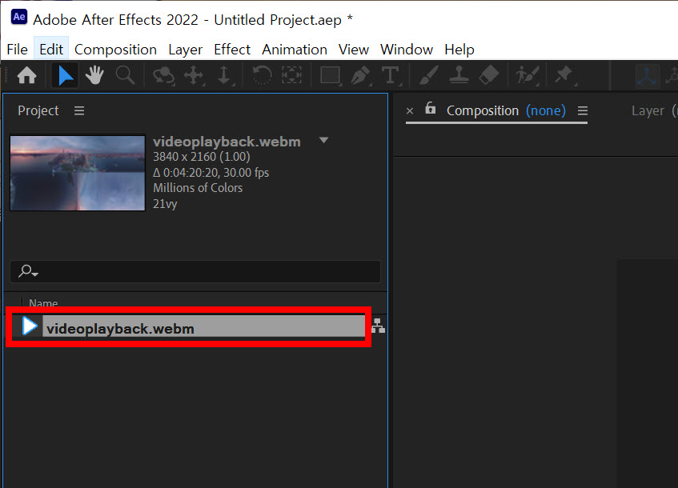Select the Zoom magnifier tool
The height and width of the screenshot is (488, 678).
[x=125, y=76]
